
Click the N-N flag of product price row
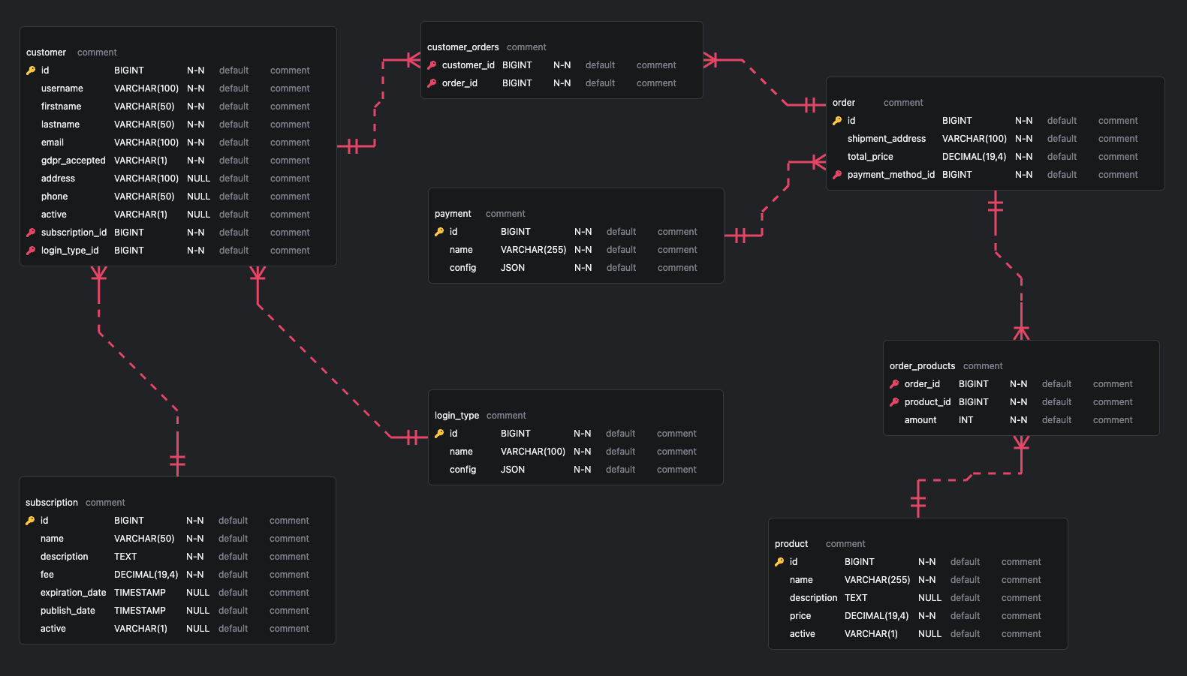click(926, 616)
